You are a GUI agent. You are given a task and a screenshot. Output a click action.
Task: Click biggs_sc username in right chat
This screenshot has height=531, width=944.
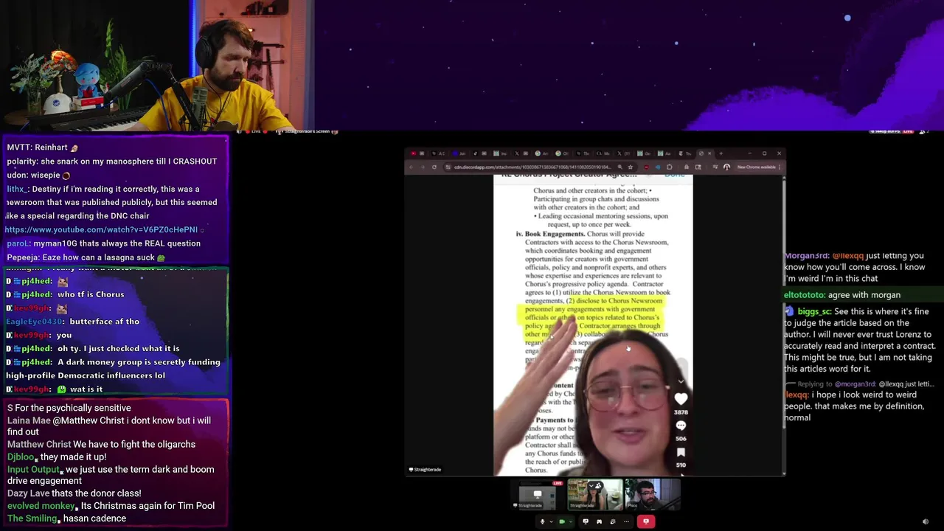[x=814, y=311]
